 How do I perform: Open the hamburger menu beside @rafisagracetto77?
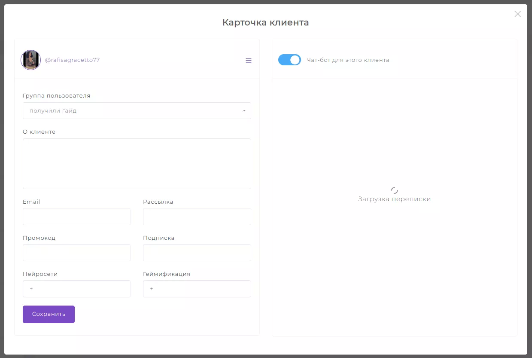249,60
